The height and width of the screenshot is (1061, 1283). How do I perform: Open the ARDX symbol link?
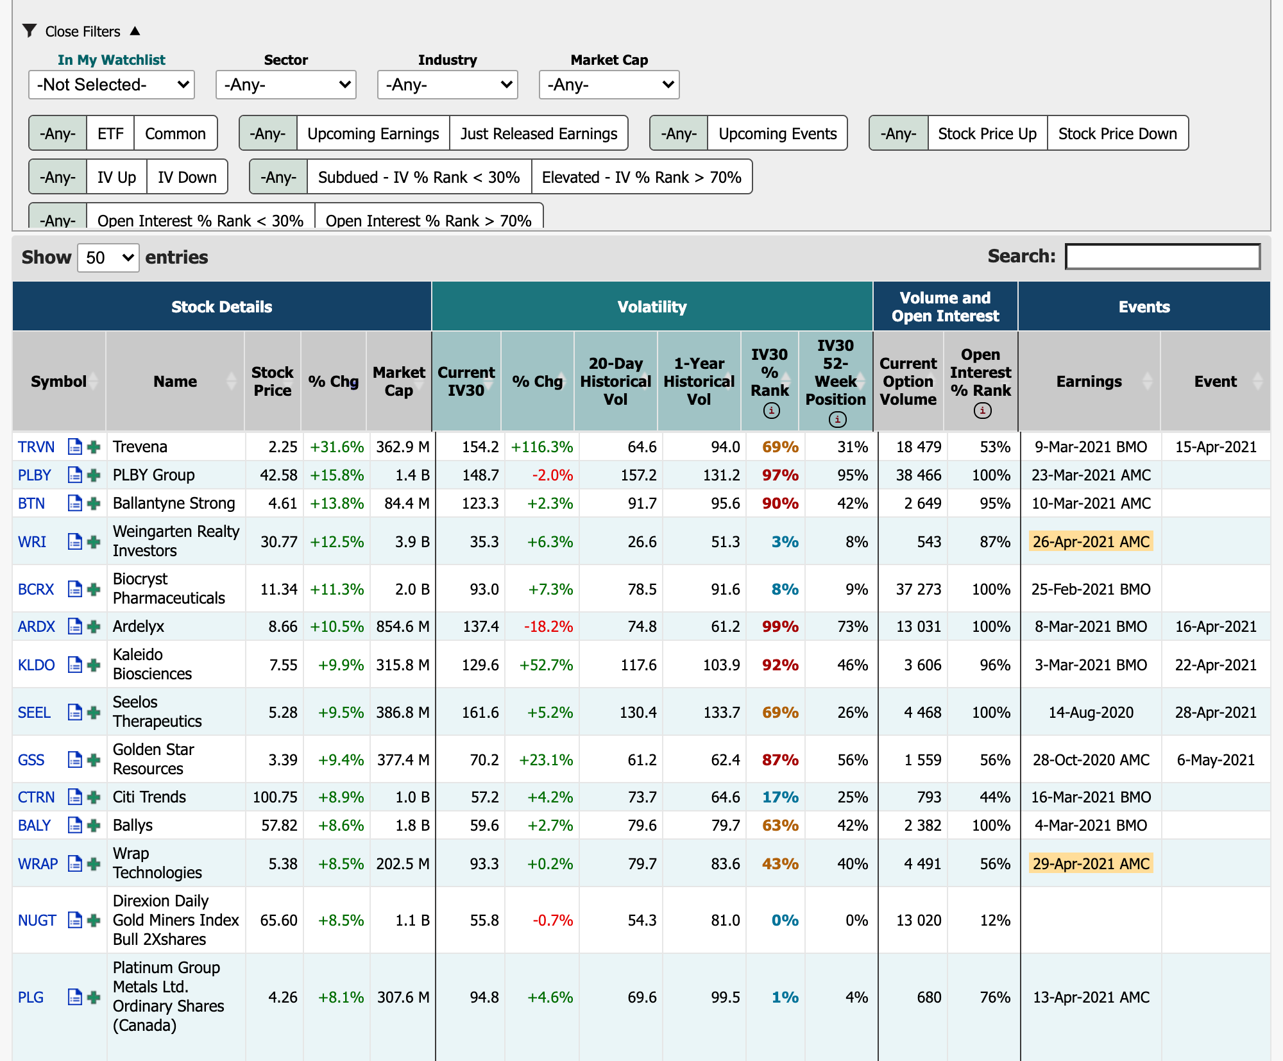pos(37,627)
